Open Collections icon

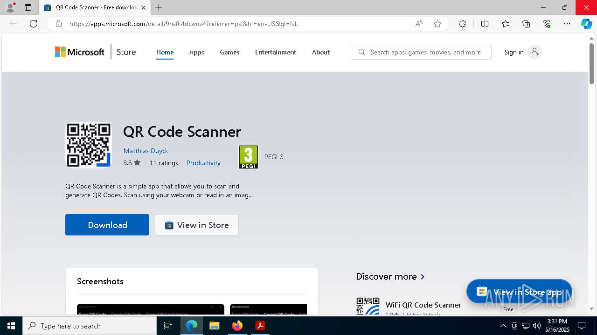(x=526, y=24)
